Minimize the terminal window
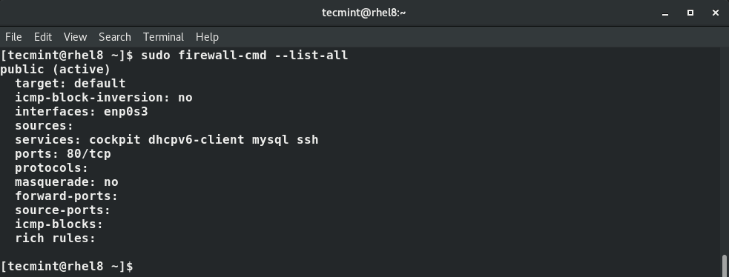This screenshot has width=729, height=277. (x=665, y=13)
